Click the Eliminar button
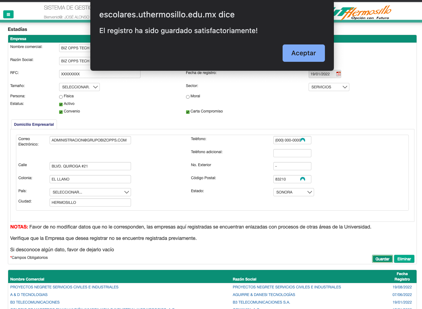422x309 pixels. (404, 259)
